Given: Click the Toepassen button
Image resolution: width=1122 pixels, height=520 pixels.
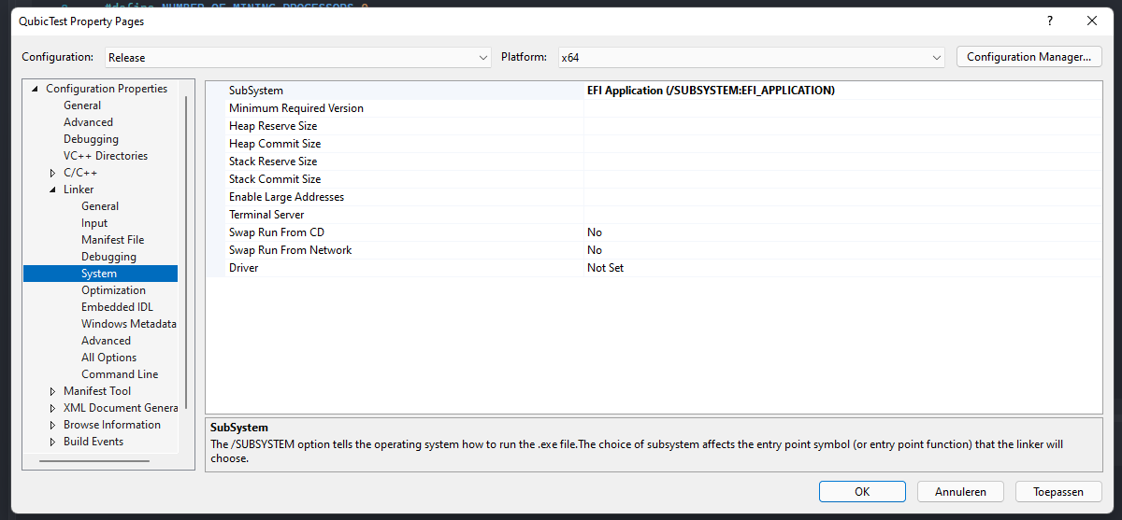Looking at the screenshot, I should 1058,491.
